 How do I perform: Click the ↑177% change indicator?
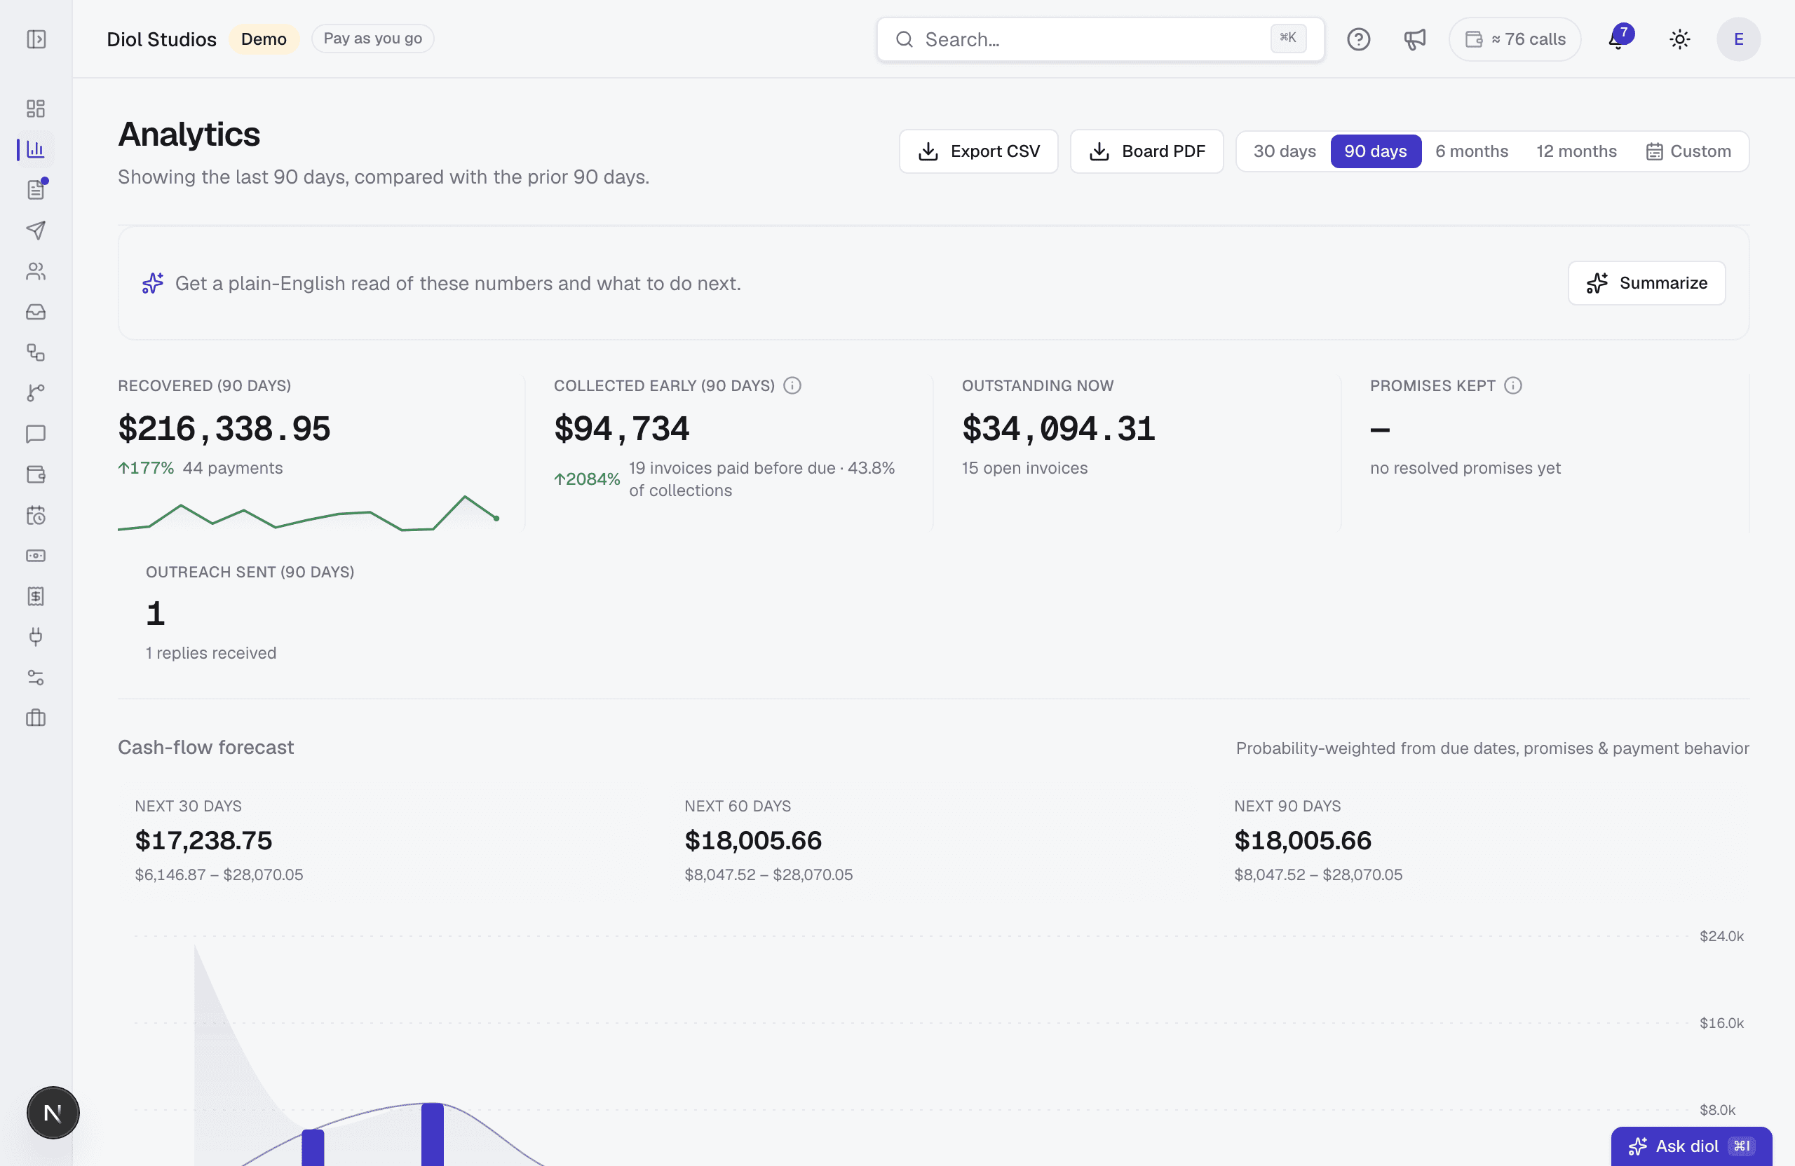[x=146, y=468]
